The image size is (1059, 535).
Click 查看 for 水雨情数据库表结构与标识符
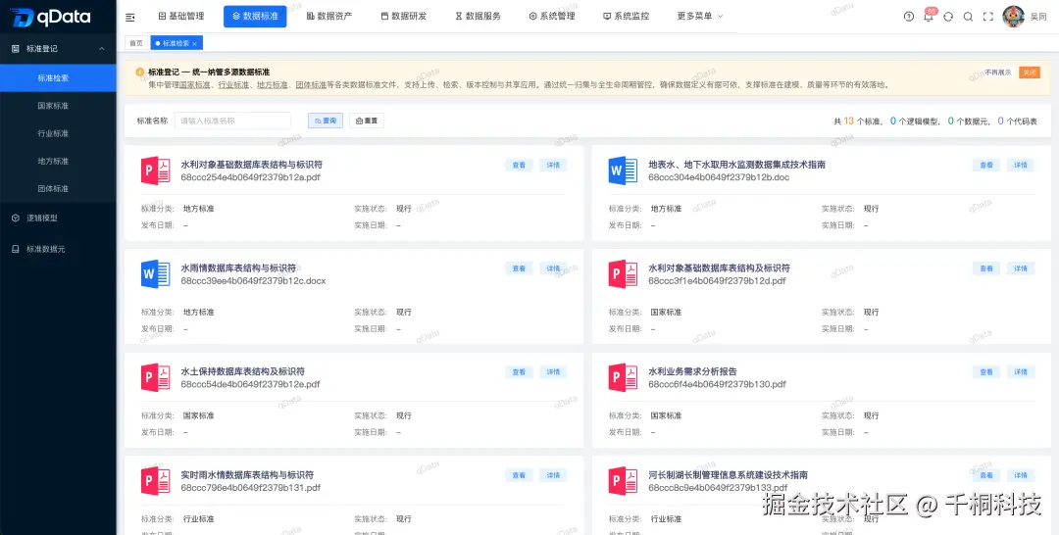[x=519, y=268]
